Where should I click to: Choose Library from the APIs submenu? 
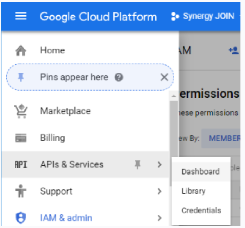coord(201,191)
